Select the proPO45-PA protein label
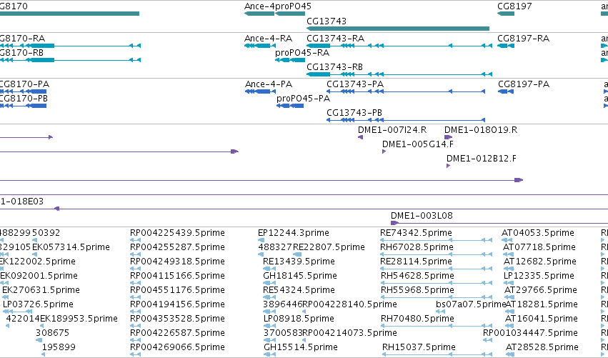This screenshot has width=608, height=358. pyautogui.click(x=303, y=99)
